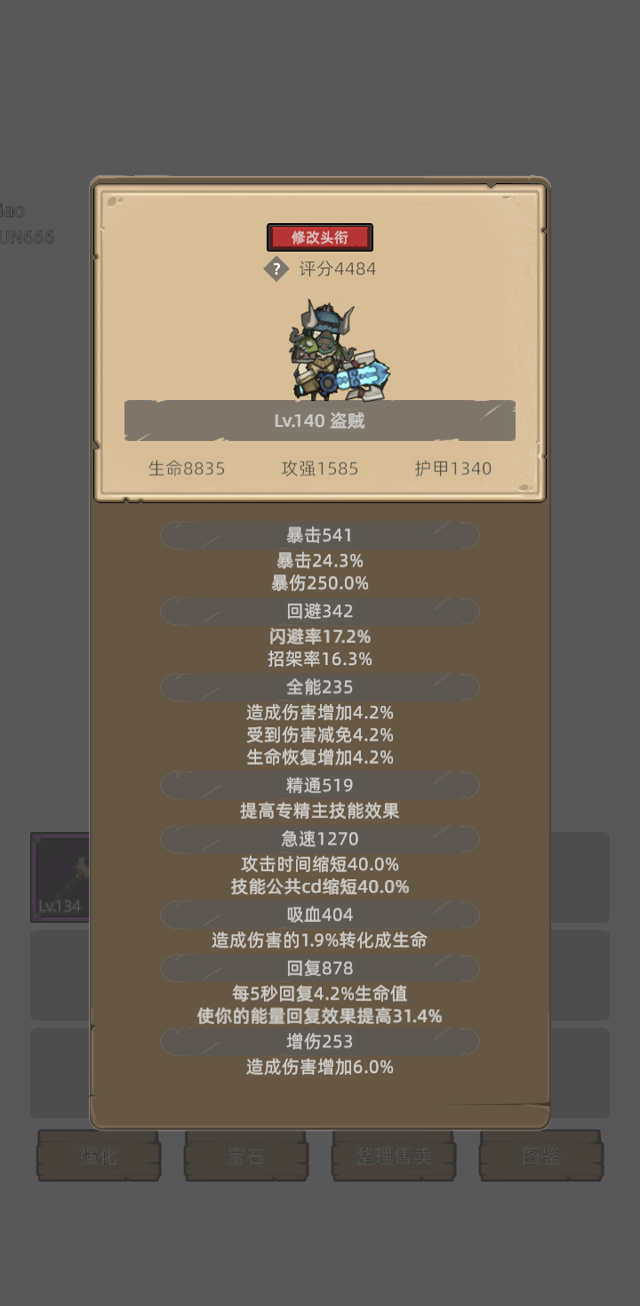The width and height of the screenshot is (640, 1306).
Task: Select the 增伤253 stat header
Action: [320, 1041]
